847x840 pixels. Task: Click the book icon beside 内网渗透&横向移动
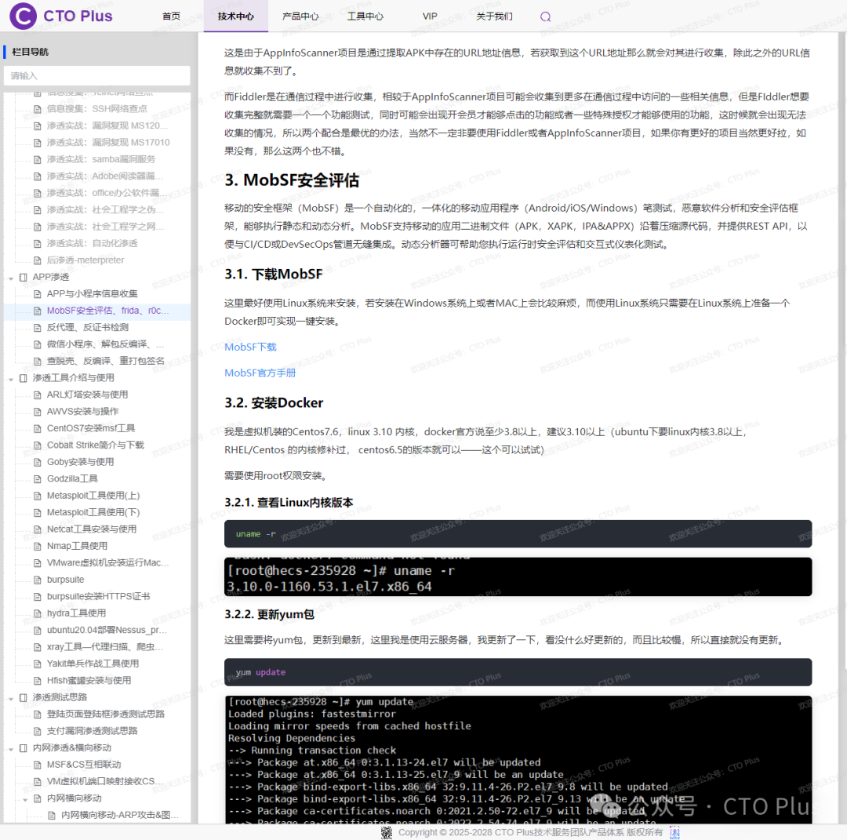pyautogui.click(x=24, y=748)
